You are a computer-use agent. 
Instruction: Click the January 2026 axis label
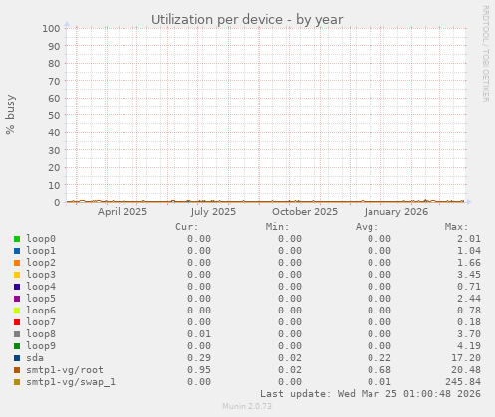pos(395,212)
